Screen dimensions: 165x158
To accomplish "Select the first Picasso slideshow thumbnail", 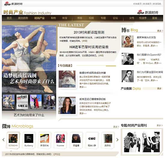I will [x=9, y=102].
